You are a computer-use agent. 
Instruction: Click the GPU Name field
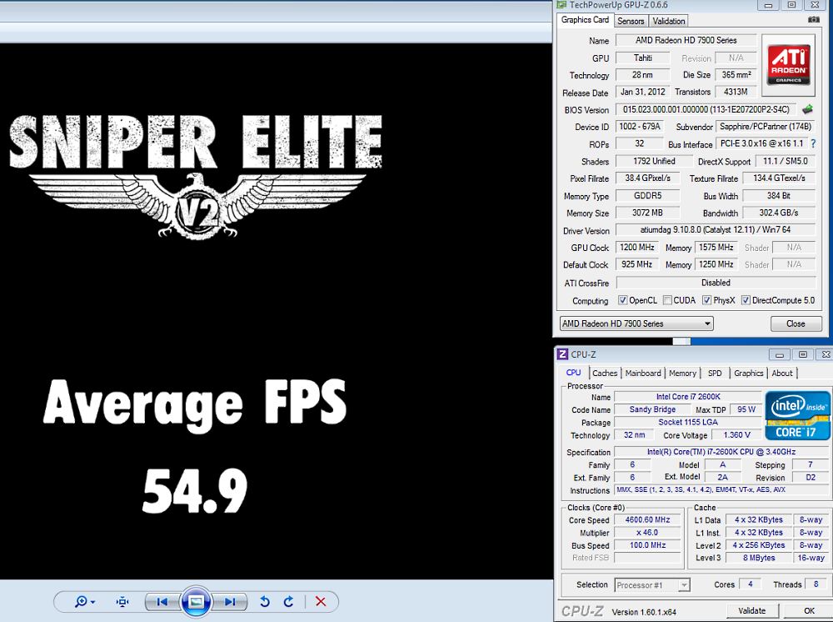[x=686, y=40]
